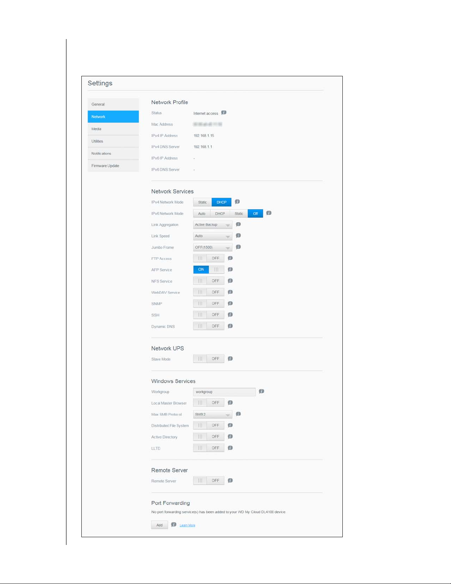Viewport: 451px width, 584px height.
Task: Open the Max SMB Protocol dropdown
Action: coord(213,415)
